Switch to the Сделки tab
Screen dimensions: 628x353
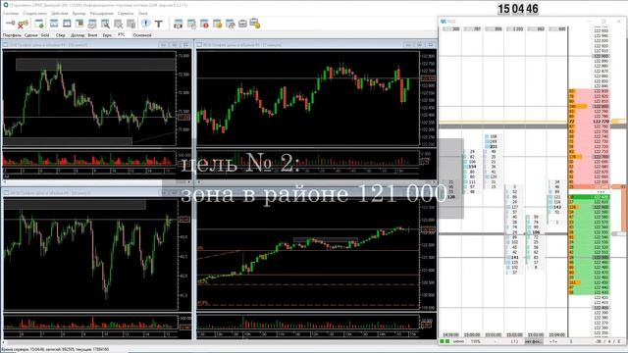click(x=30, y=35)
